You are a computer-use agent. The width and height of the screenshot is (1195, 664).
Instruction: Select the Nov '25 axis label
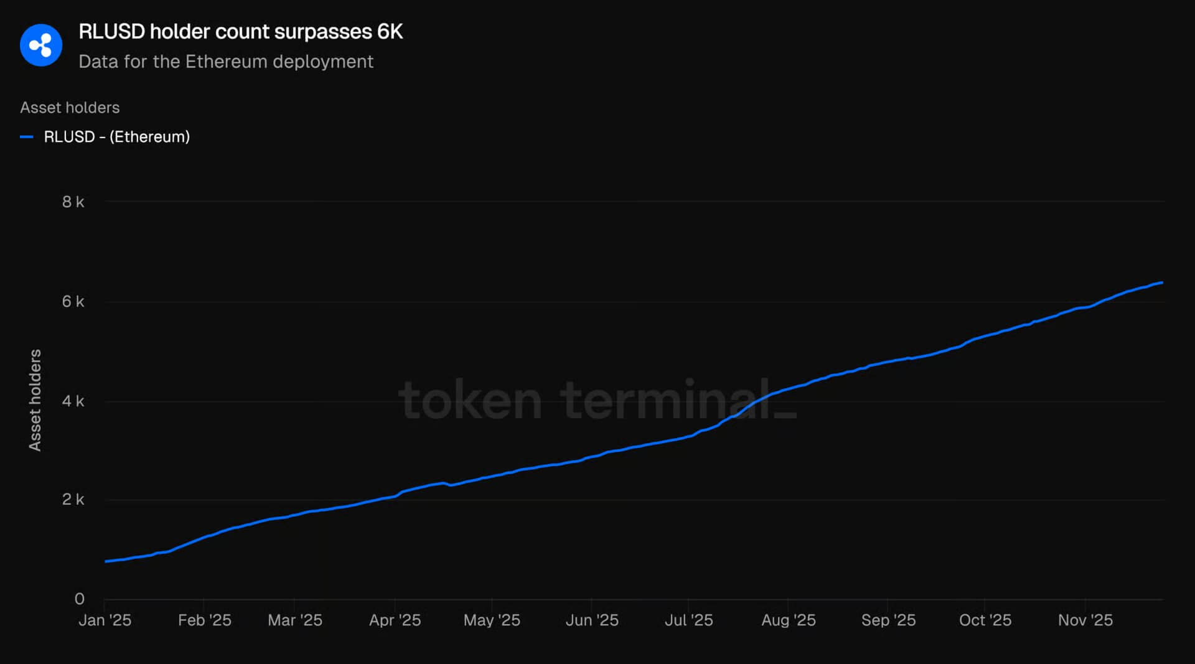point(1085,620)
